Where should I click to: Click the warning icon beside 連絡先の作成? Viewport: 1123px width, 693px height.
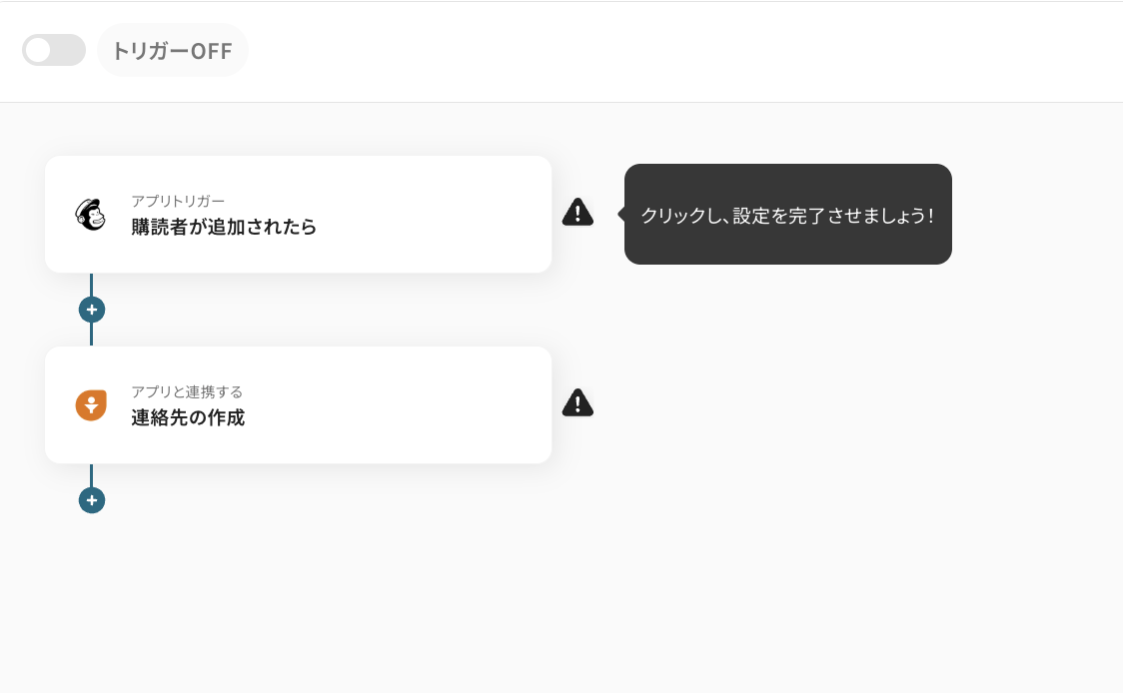pyautogui.click(x=577, y=402)
